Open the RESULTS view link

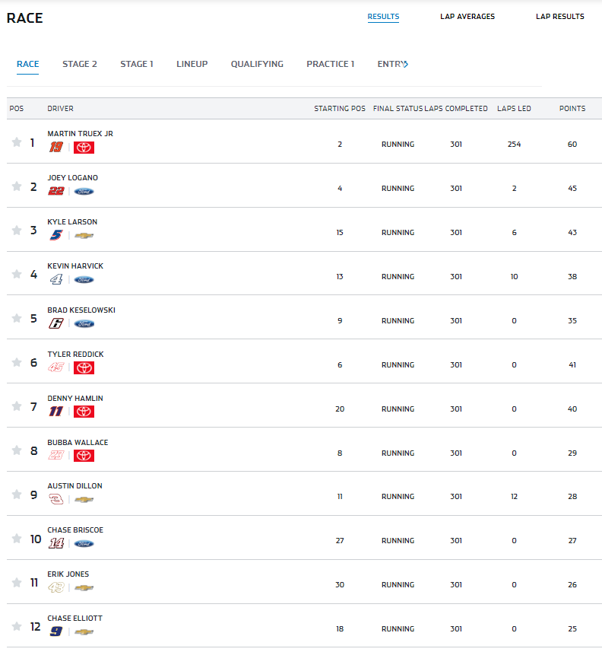[x=383, y=17]
